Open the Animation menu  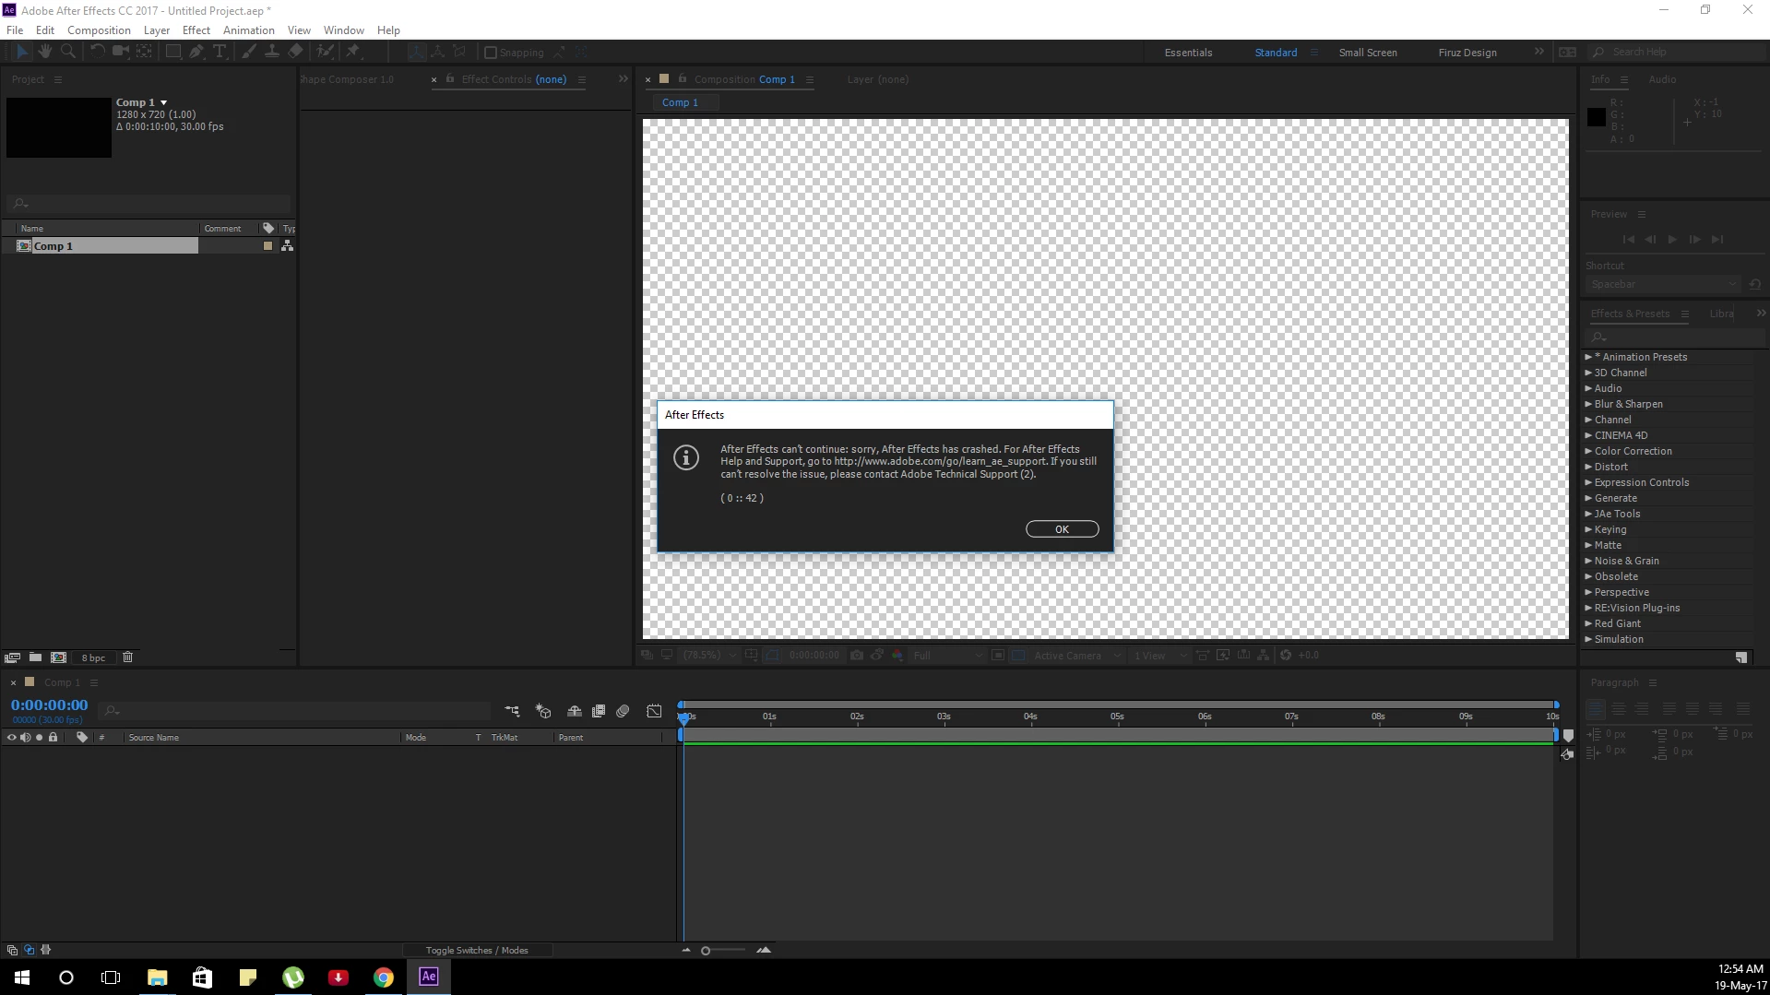pyautogui.click(x=249, y=30)
